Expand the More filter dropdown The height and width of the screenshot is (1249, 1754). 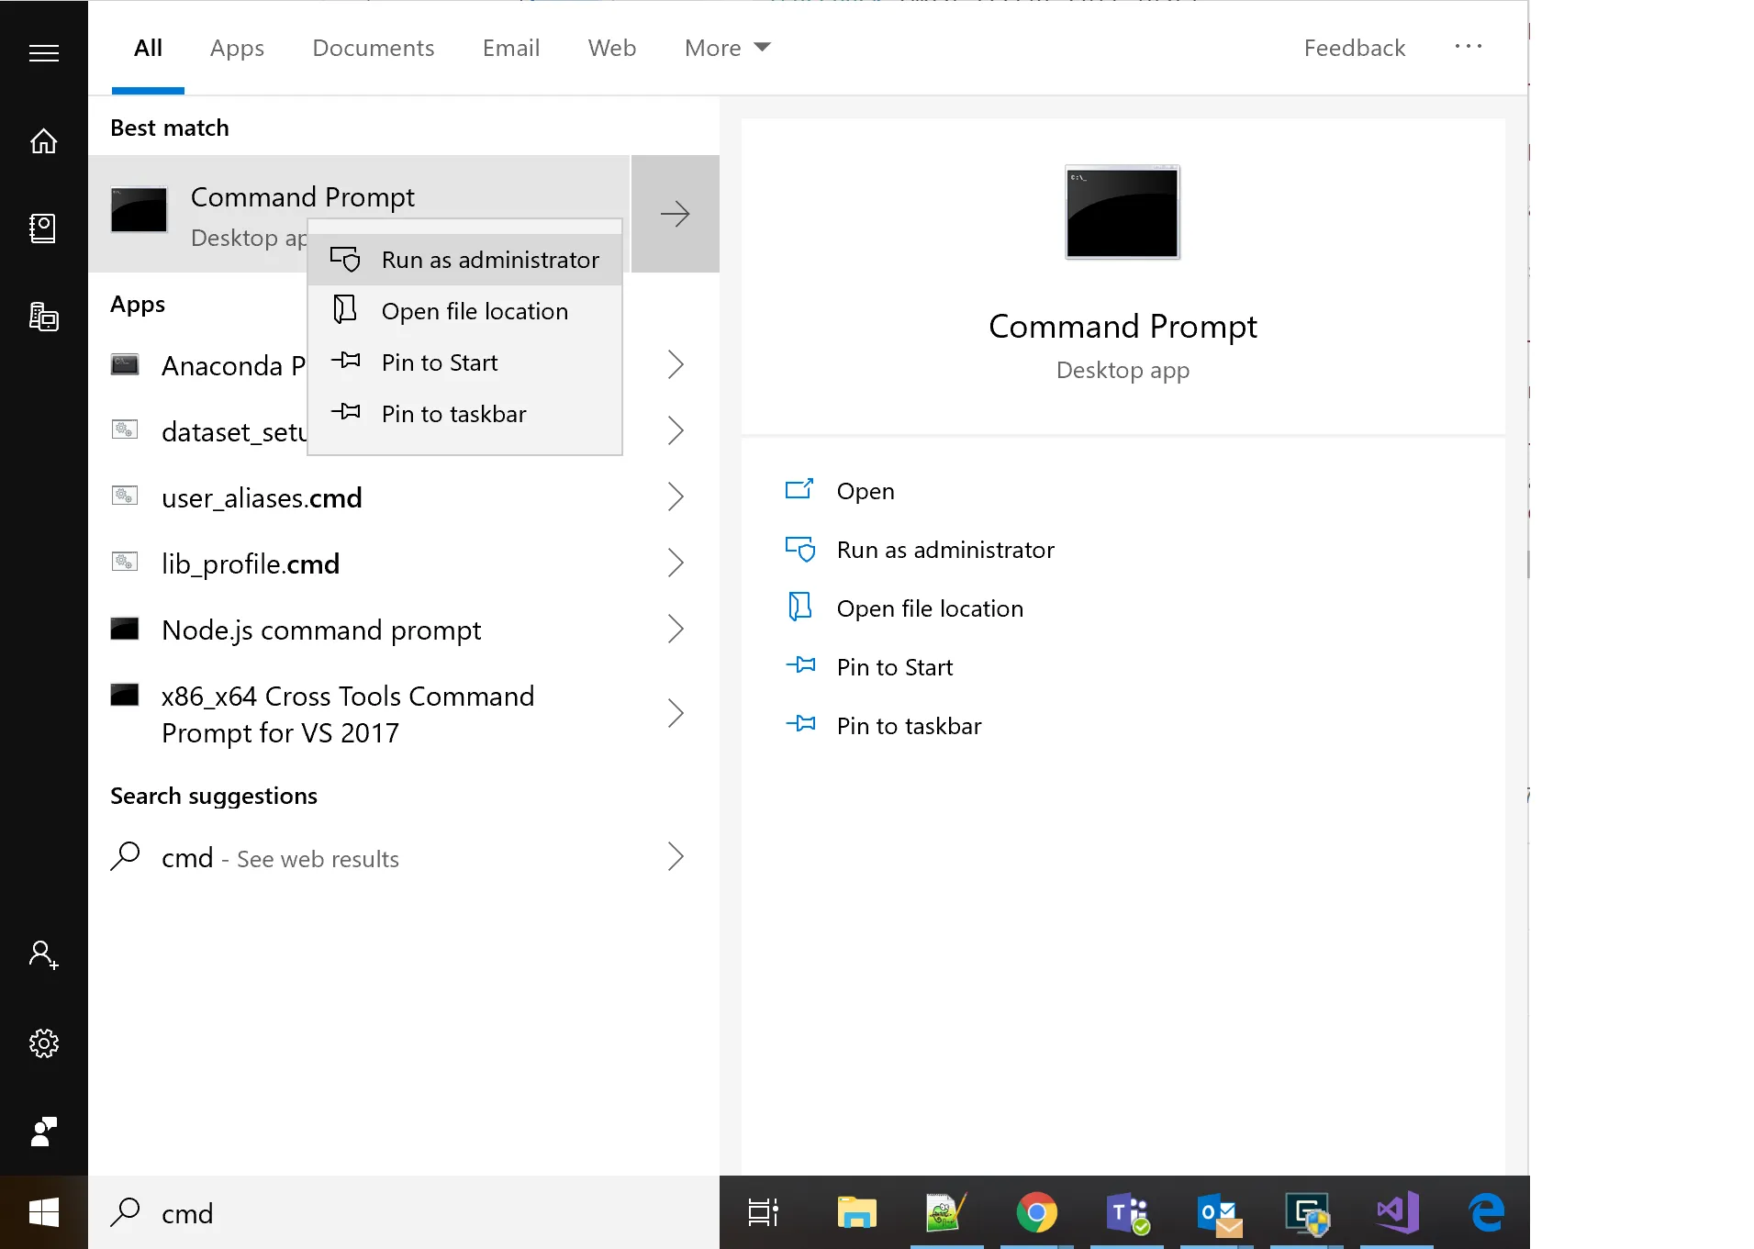click(727, 48)
